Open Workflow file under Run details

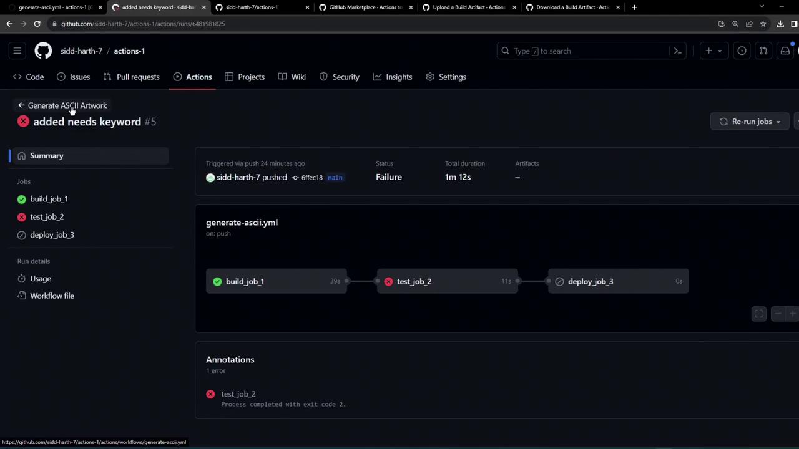[x=52, y=296]
